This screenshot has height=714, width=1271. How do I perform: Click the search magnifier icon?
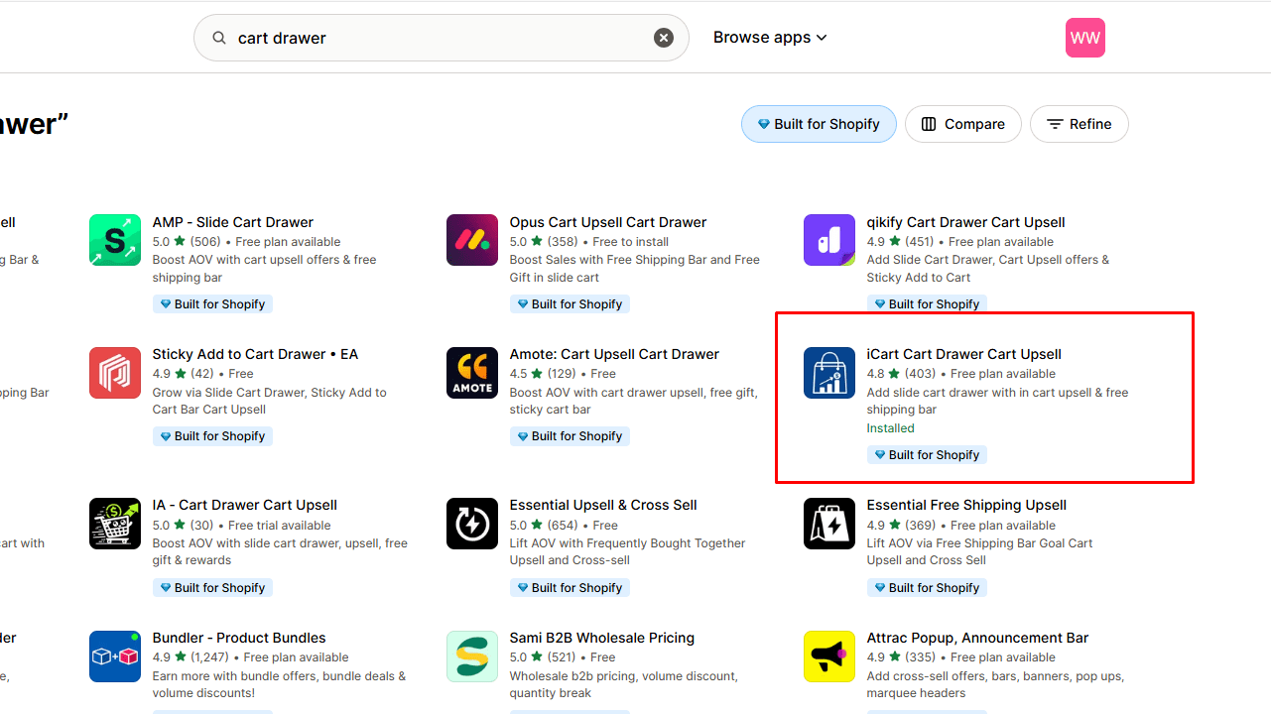pyautogui.click(x=219, y=38)
